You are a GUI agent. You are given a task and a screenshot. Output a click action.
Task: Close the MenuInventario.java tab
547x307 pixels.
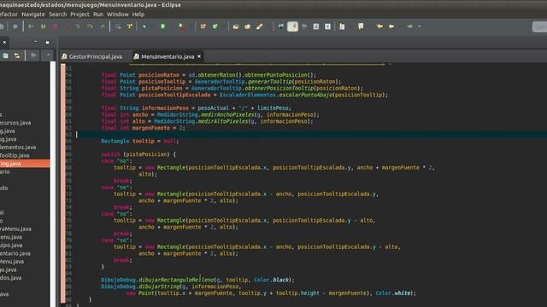click(x=199, y=56)
